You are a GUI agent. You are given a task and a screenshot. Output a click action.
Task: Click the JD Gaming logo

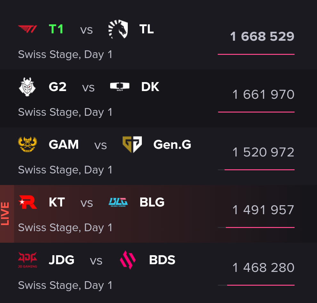28,260
